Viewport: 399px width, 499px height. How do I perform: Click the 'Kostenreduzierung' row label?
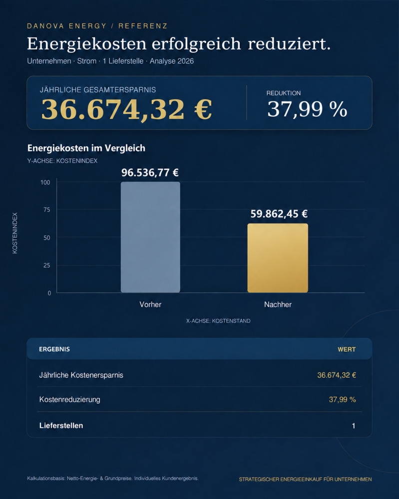tap(70, 400)
